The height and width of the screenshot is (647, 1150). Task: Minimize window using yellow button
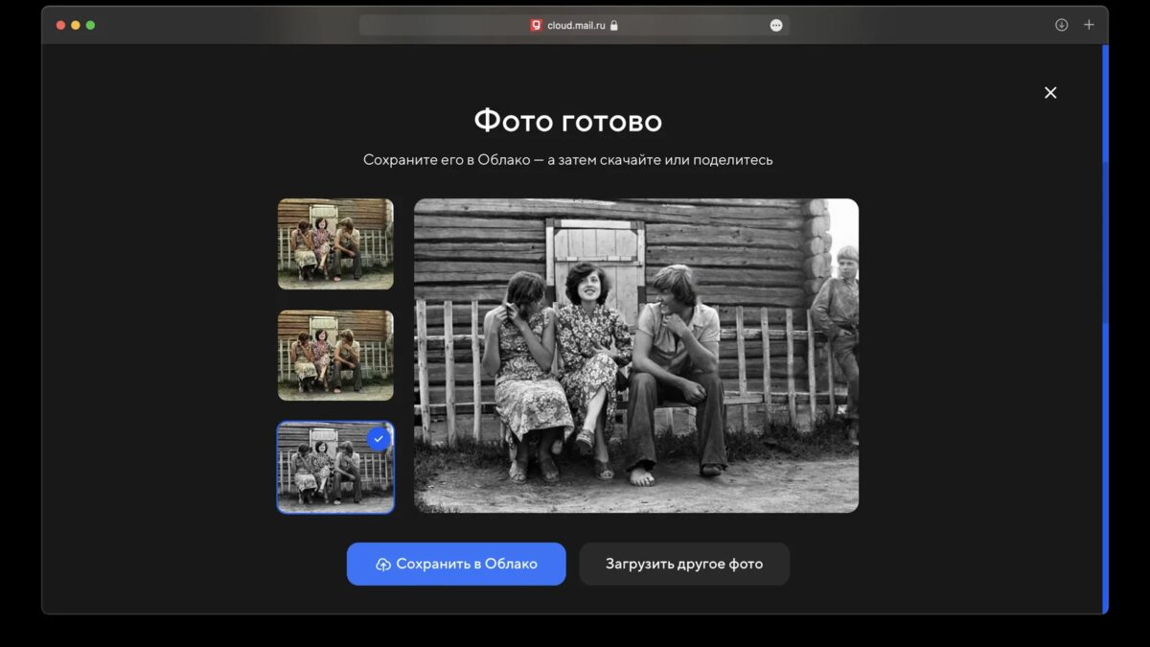coord(76,25)
